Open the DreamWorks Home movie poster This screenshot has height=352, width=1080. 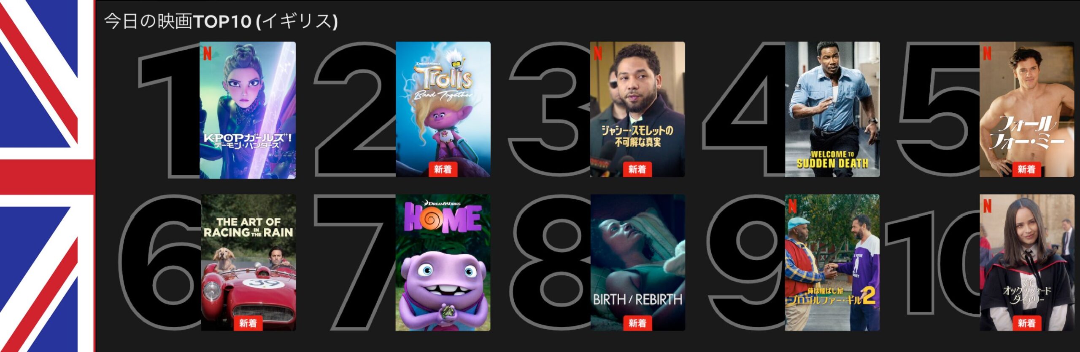point(443,262)
